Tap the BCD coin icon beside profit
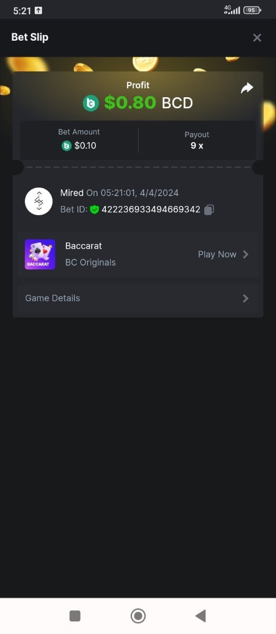 point(91,103)
